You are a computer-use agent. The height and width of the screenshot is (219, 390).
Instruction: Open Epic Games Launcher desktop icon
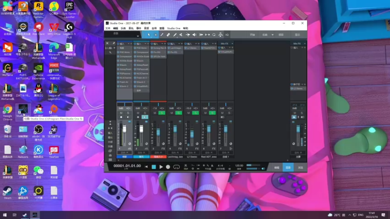click(x=69, y=9)
